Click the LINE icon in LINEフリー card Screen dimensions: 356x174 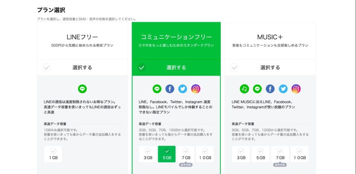tap(82, 89)
